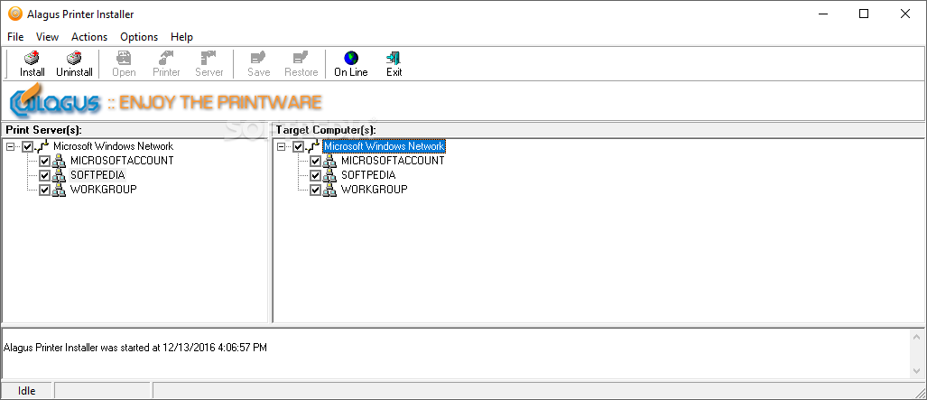Select MICROSOFTACCOUNT in Target Computer list
This screenshot has width=927, height=400.
[393, 161]
